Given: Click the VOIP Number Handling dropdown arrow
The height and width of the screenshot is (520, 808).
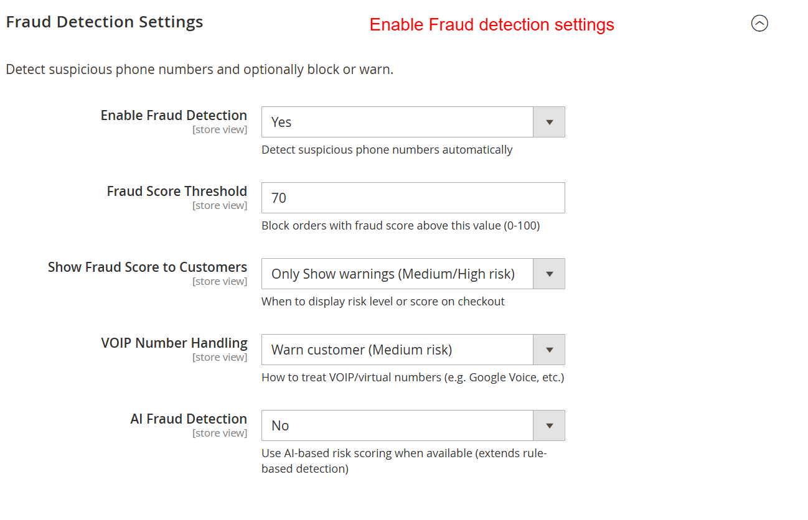Looking at the screenshot, I should [549, 350].
